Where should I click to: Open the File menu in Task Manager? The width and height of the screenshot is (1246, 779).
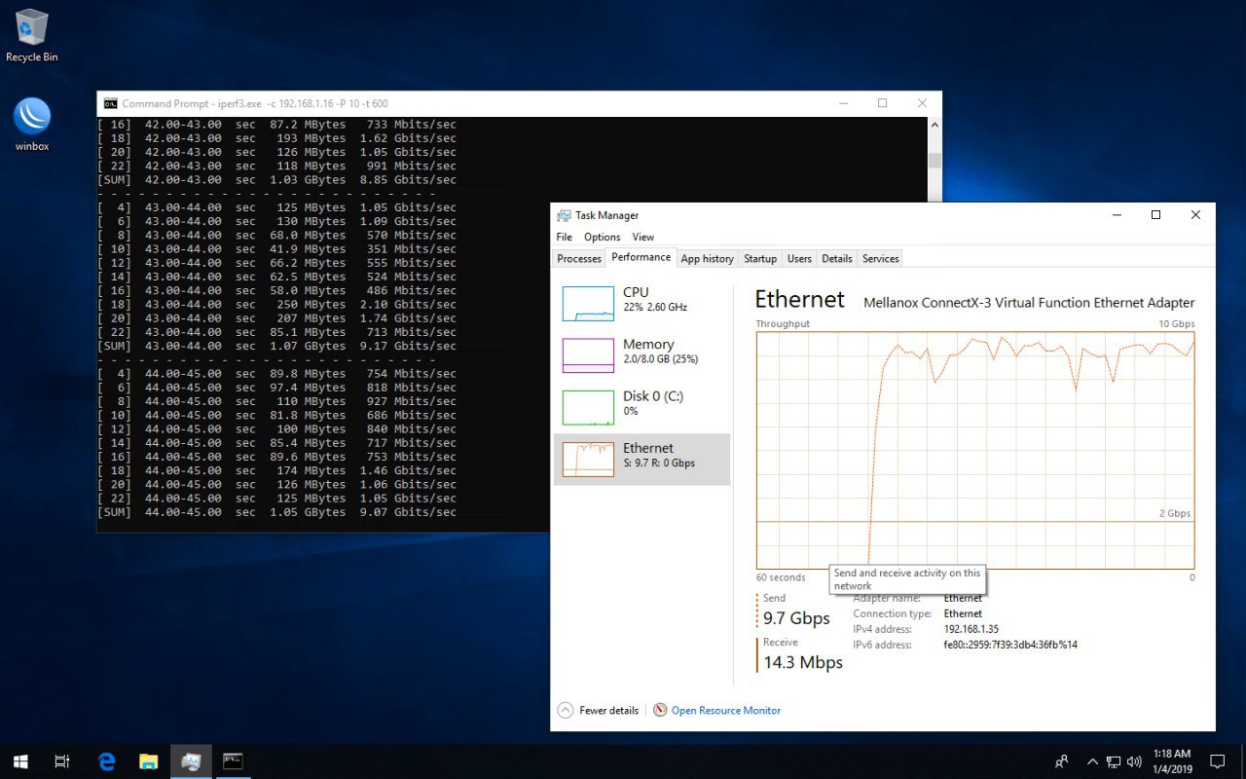(564, 237)
